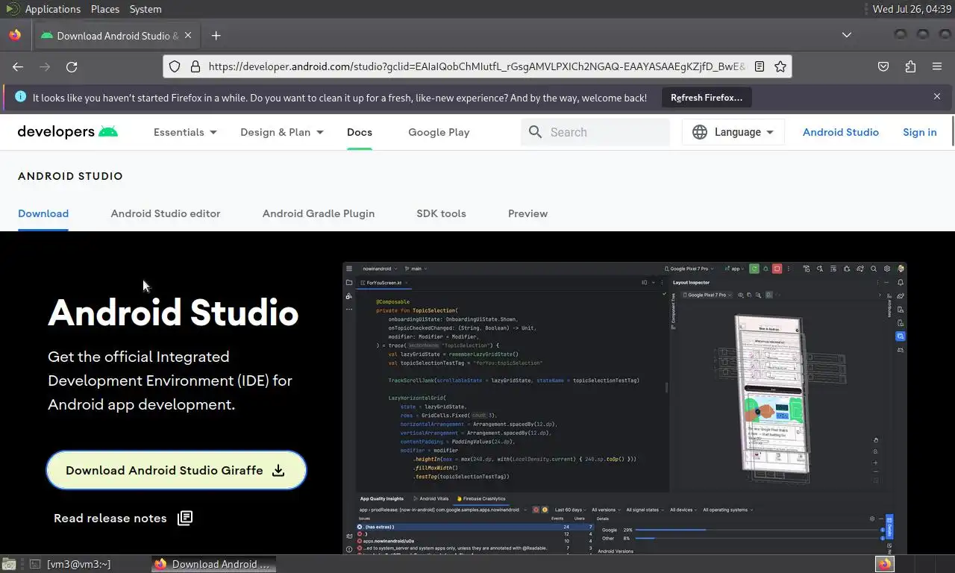Click the Sign in link
Image resolution: width=955 pixels, height=573 pixels.
[919, 132]
